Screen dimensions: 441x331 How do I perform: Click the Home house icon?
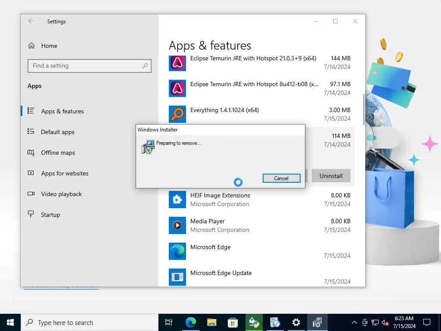(x=31, y=46)
